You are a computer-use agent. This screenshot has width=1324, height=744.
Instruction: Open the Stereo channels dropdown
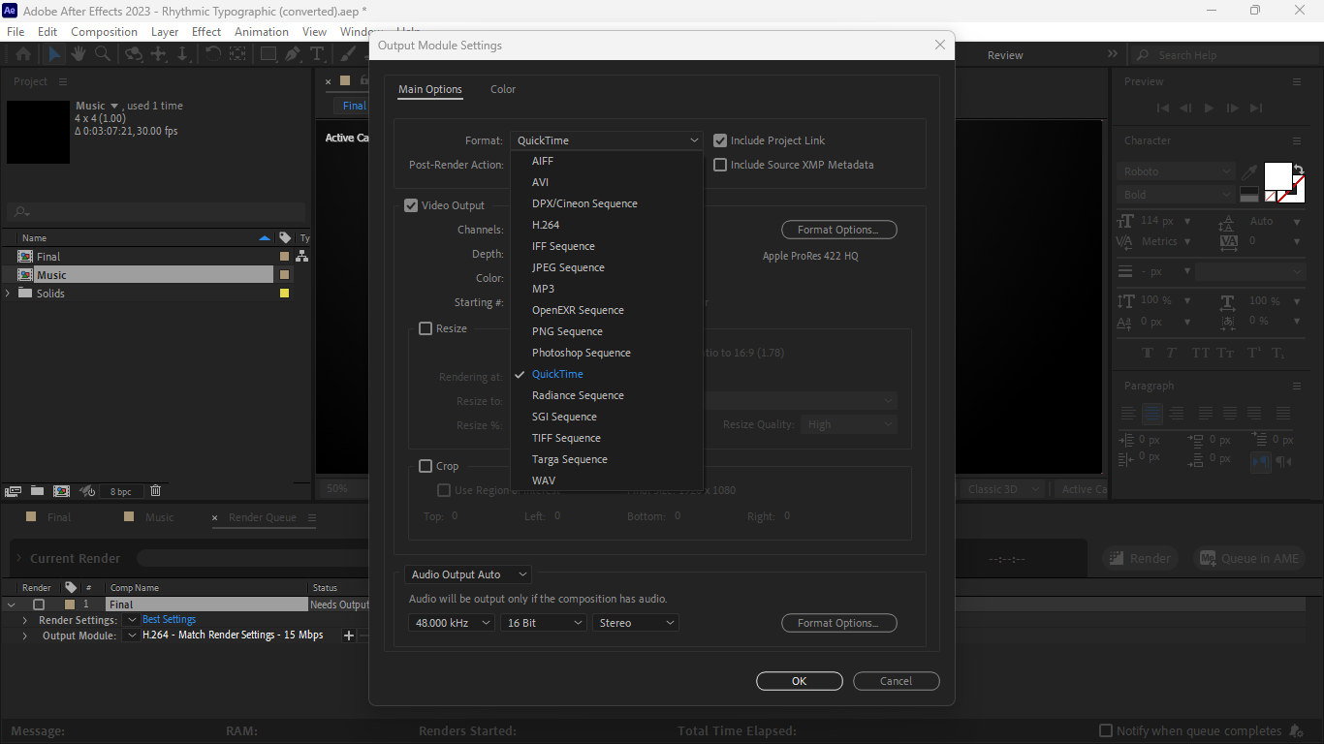point(636,623)
